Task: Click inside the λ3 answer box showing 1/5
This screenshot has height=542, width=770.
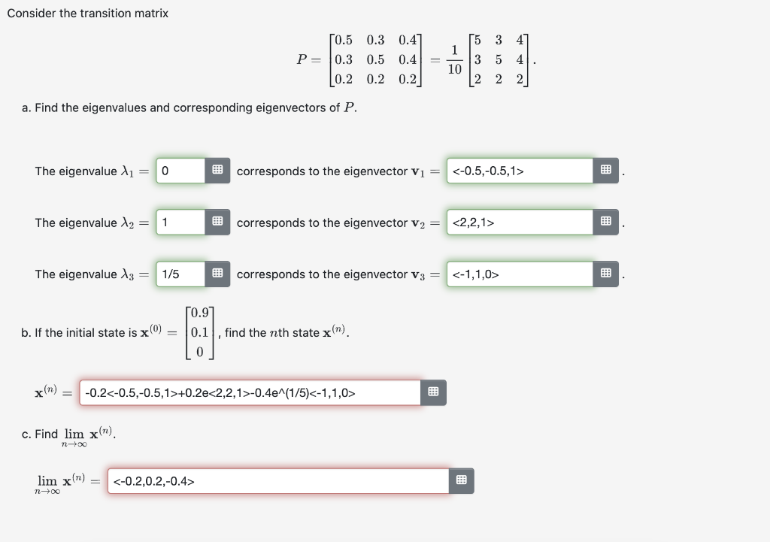Action: pos(180,274)
